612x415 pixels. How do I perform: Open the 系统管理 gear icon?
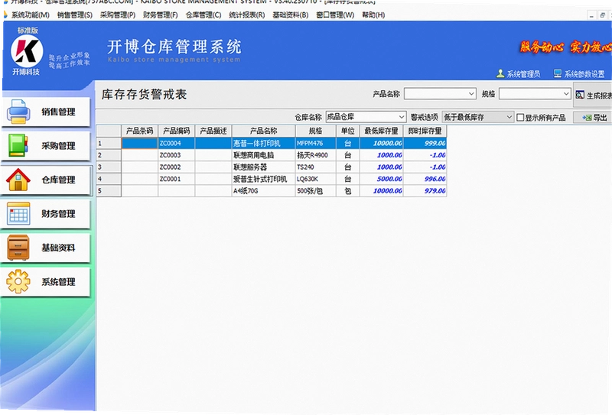tap(18, 281)
